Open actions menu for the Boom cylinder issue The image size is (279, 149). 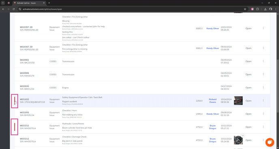coord(263,127)
